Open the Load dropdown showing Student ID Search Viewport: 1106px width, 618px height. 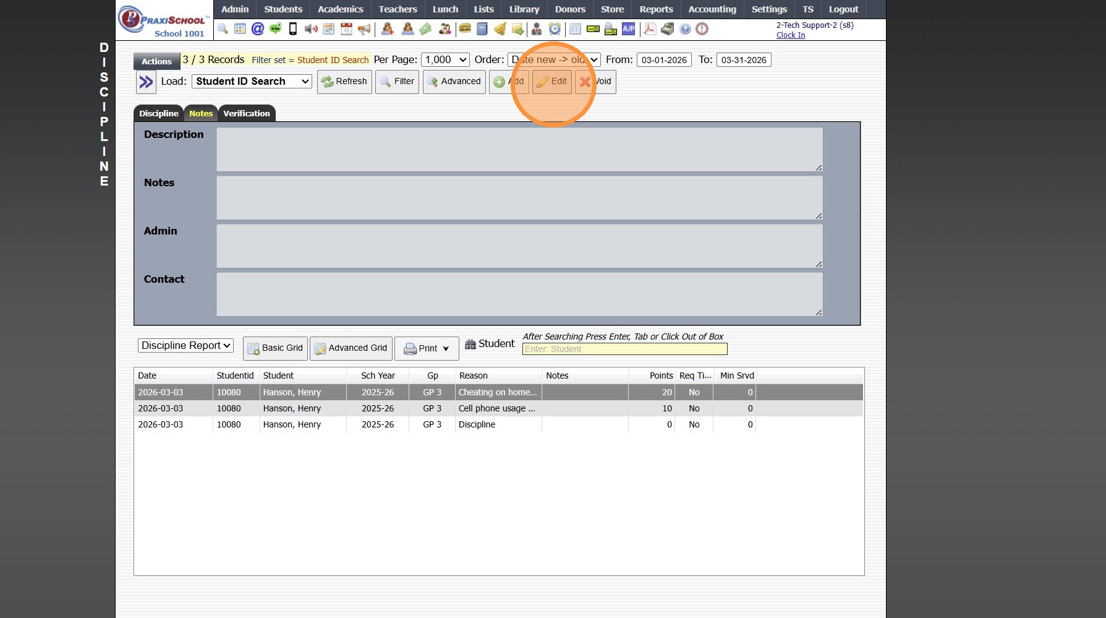(x=252, y=82)
